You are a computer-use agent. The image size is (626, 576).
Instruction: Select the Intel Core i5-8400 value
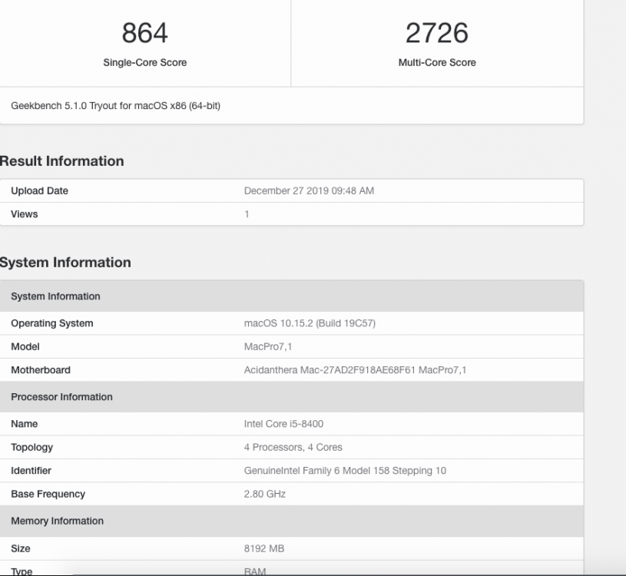283,424
